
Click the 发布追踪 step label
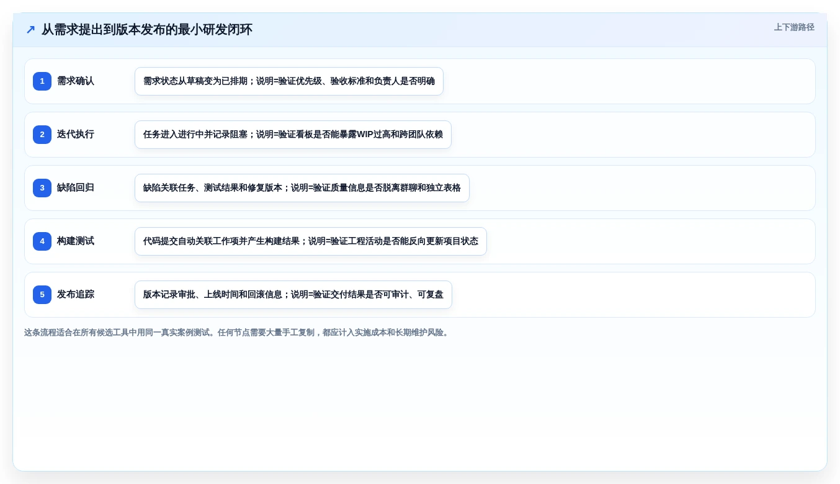76,295
